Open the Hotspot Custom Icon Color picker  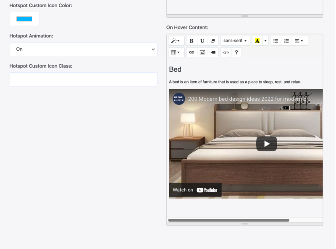pos(24,19)
